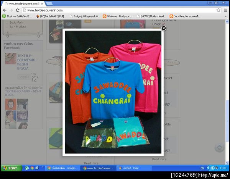Click the Windows start button

(x=11, y=168)
